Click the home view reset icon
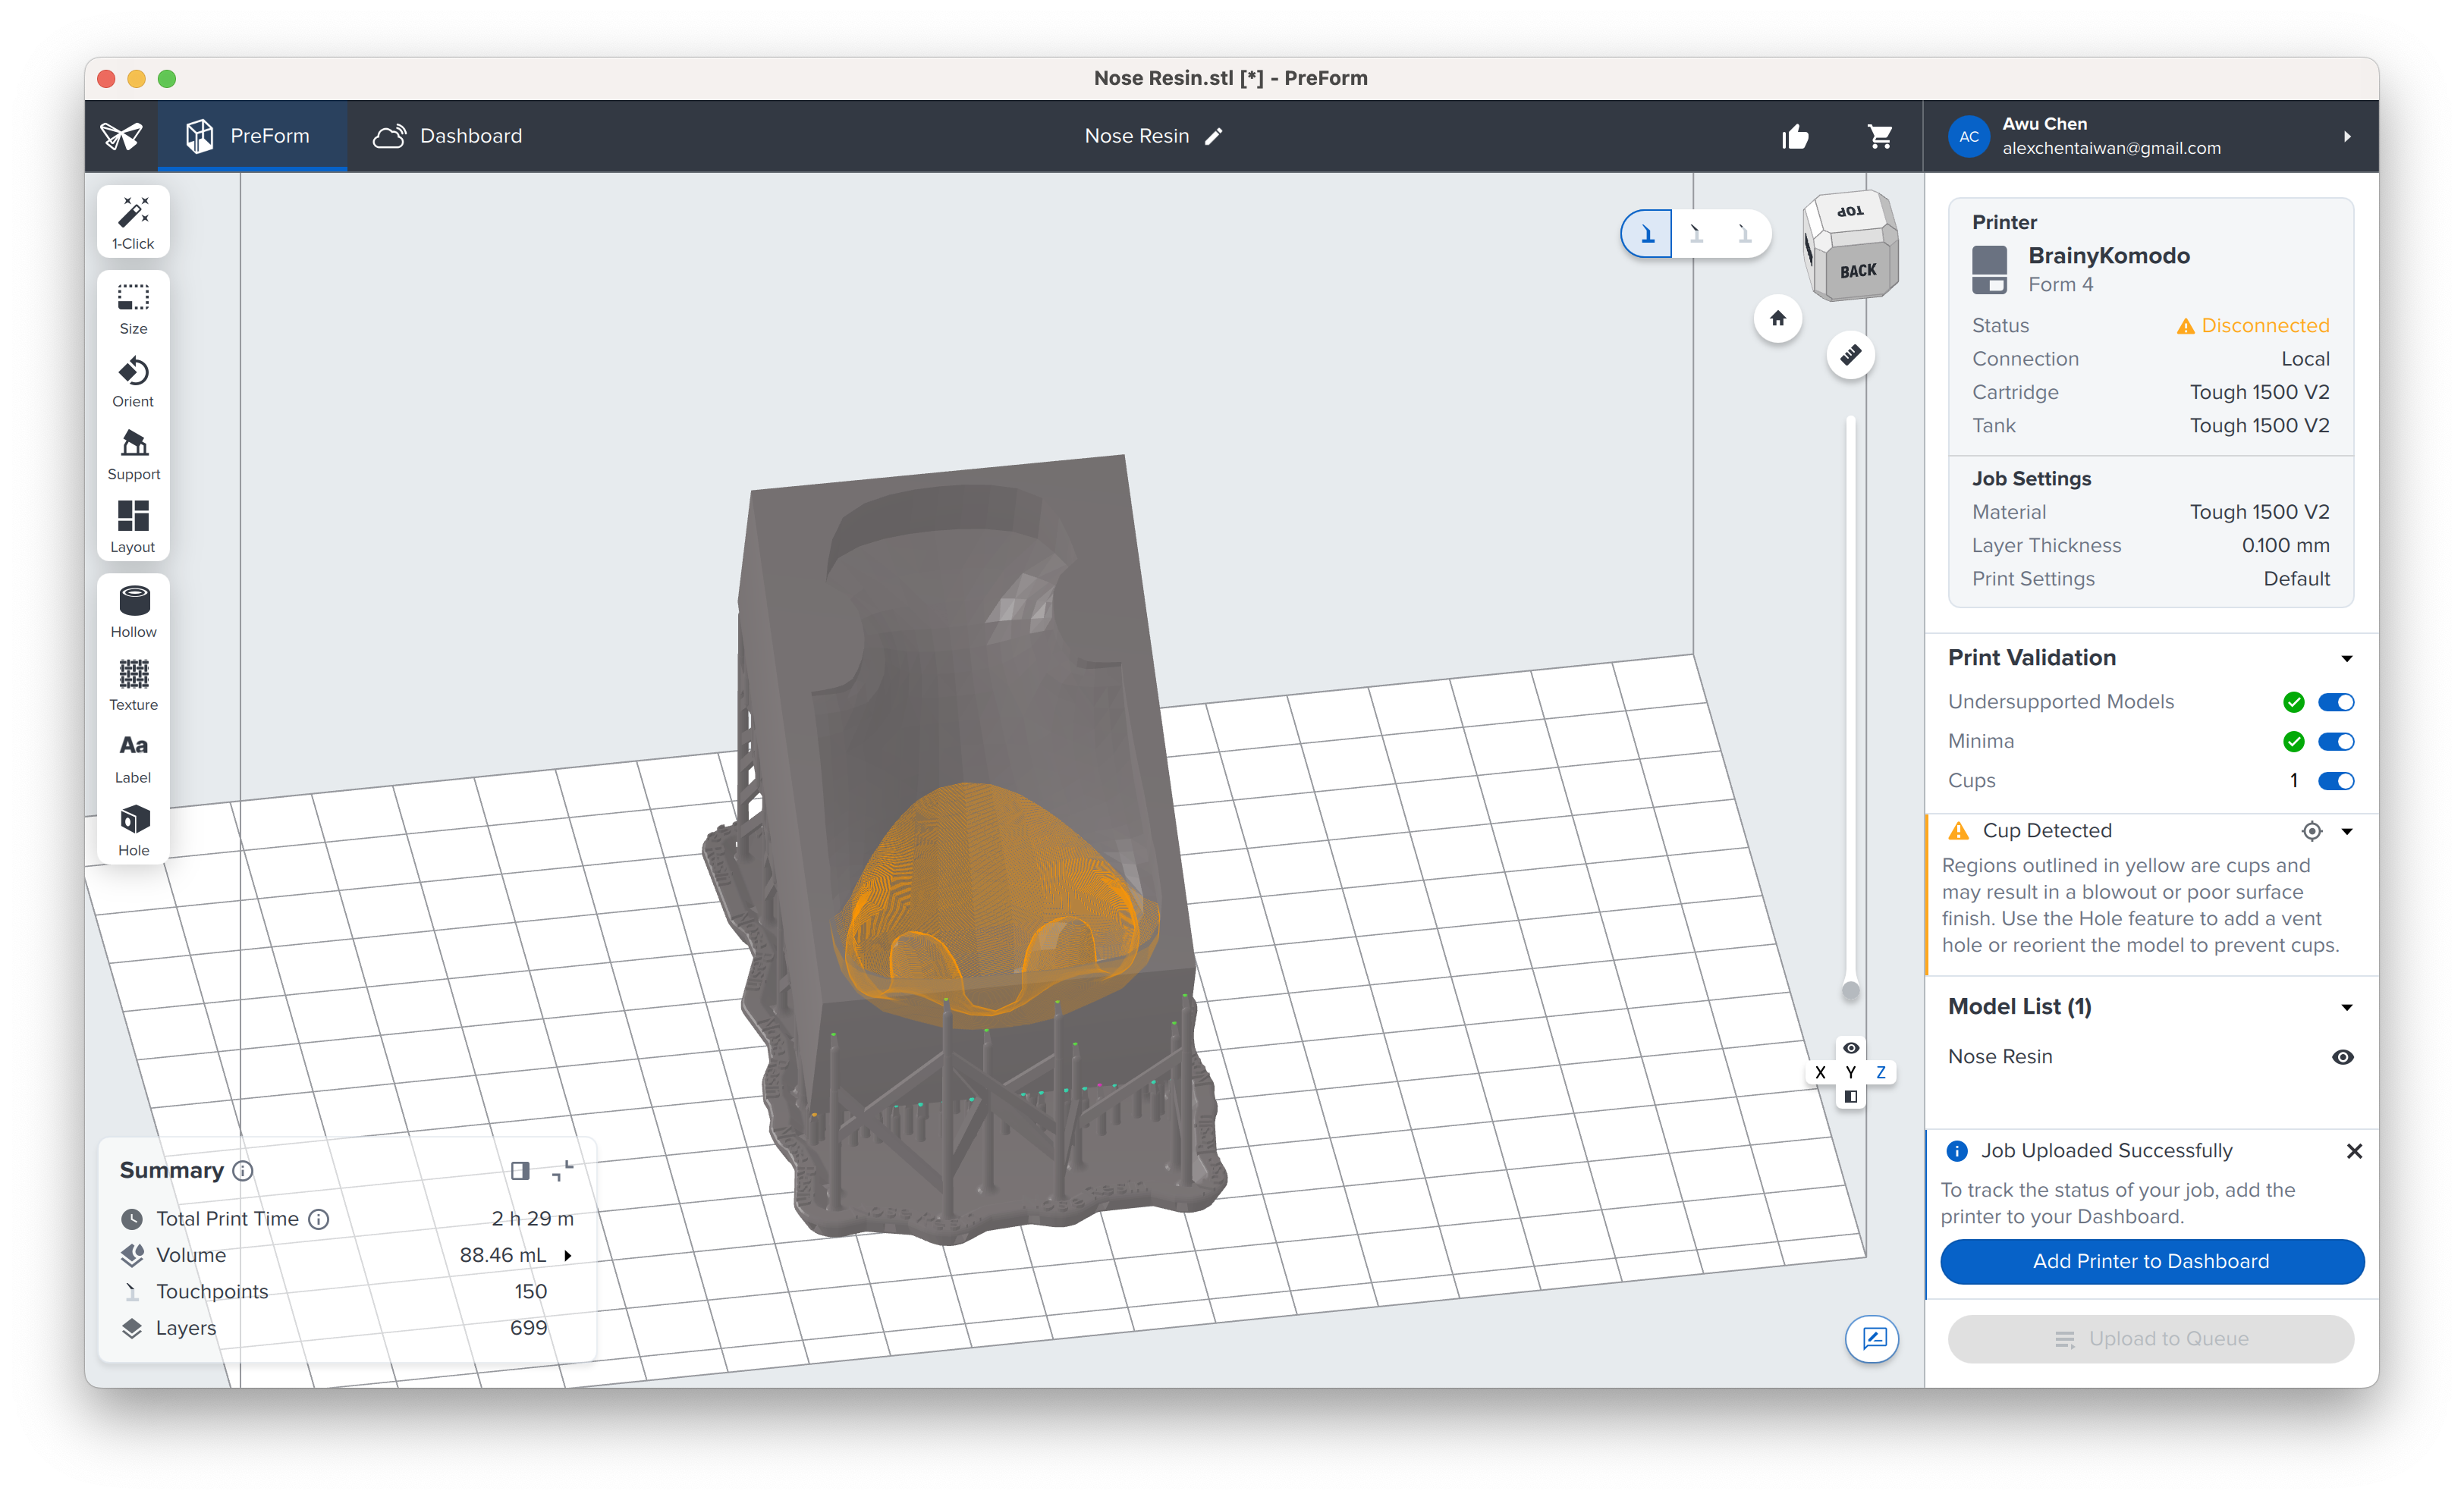The height and width of the screenshot is (1500, 2464). coord(1777,319)
